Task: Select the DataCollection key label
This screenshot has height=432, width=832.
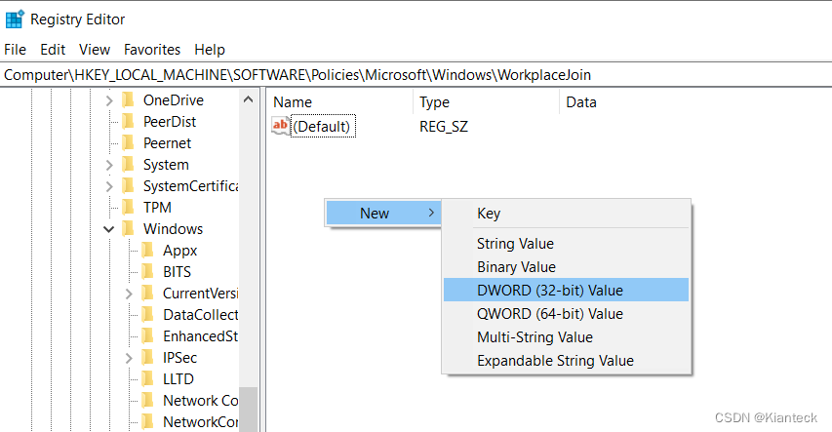Action: point(201,315)
